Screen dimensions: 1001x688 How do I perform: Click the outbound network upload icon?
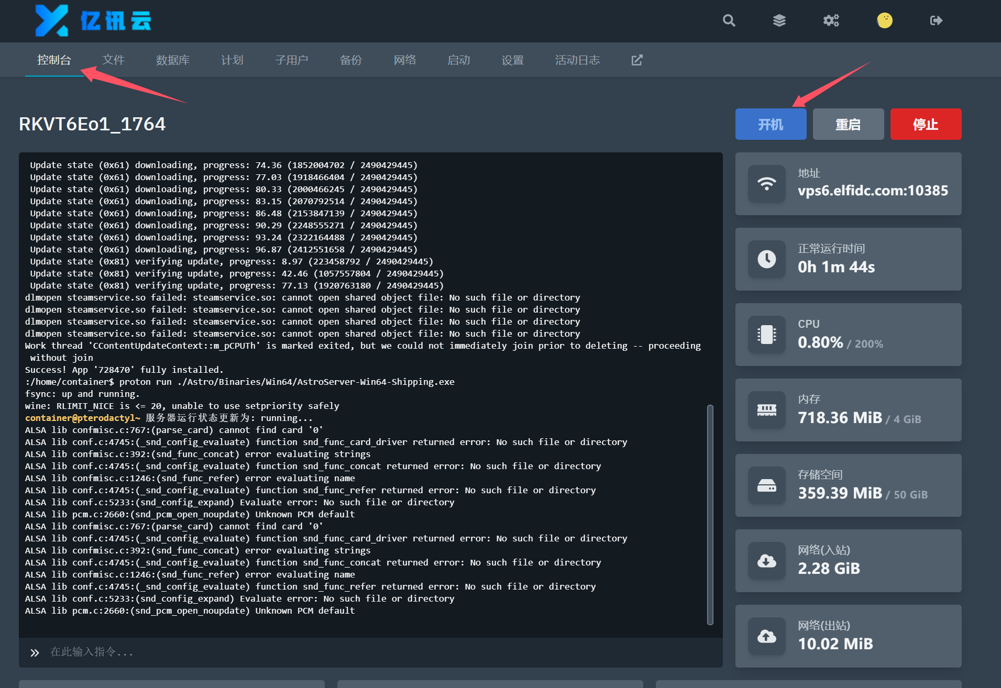coord(766,636)
